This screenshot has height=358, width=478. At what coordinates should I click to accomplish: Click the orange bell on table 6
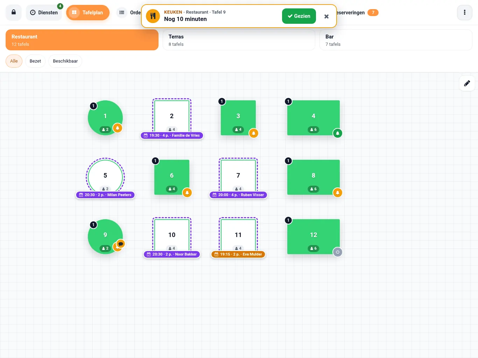click(x=187, y=193)
